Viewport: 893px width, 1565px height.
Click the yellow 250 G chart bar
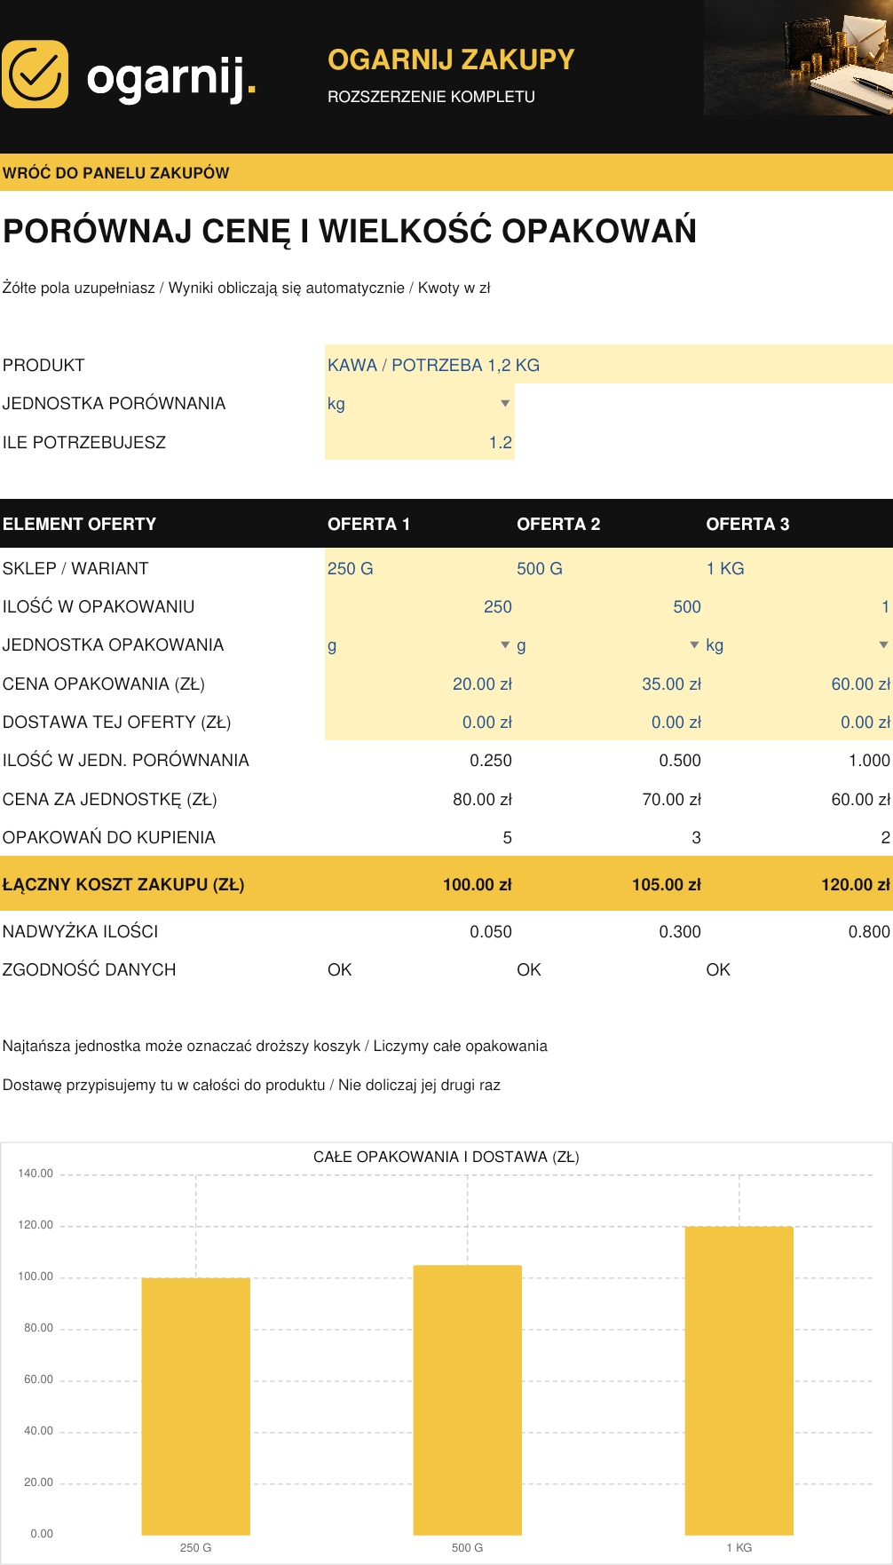[196, 1406]
